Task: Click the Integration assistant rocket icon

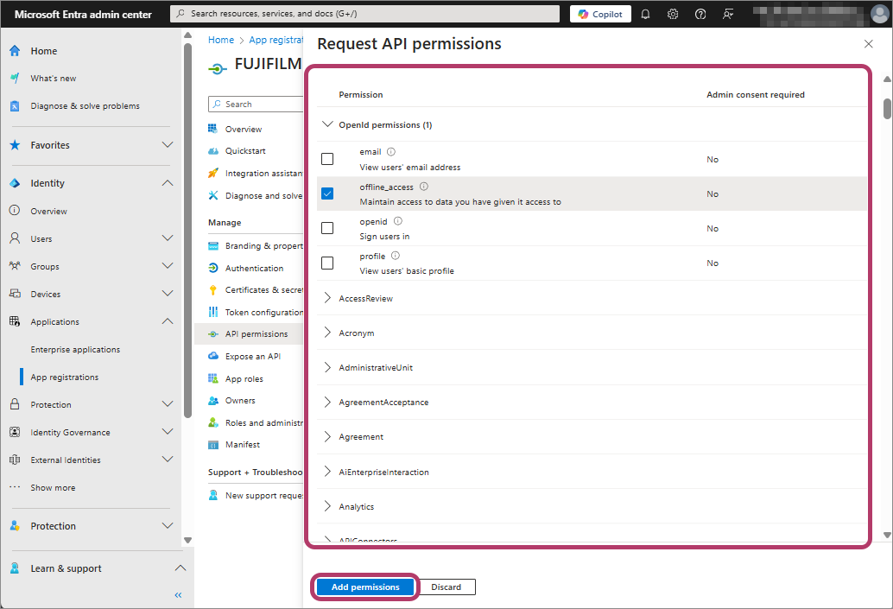Action: pyautogui.click(x=213, y=173)
